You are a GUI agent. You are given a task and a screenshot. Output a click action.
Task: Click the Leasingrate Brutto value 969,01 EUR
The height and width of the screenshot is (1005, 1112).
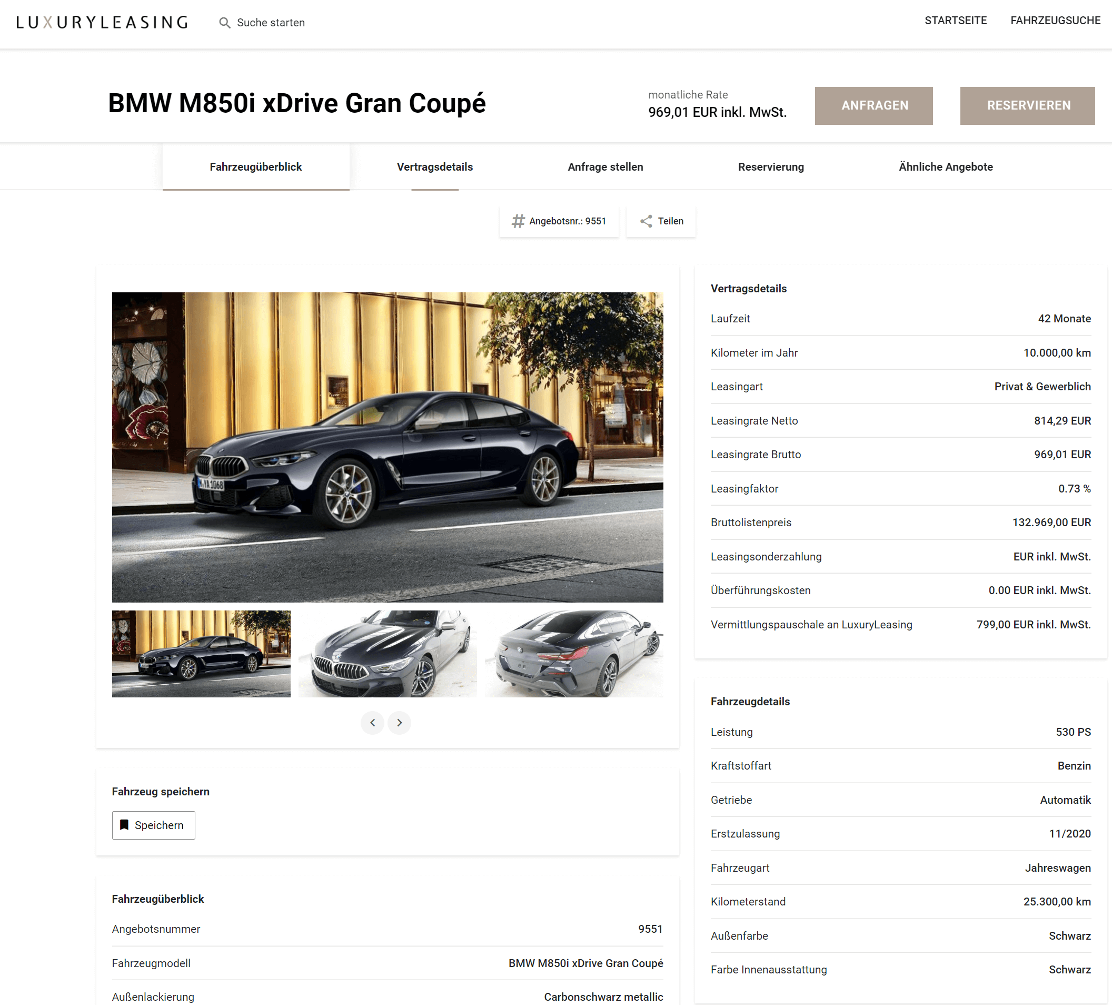(1062, 454)
